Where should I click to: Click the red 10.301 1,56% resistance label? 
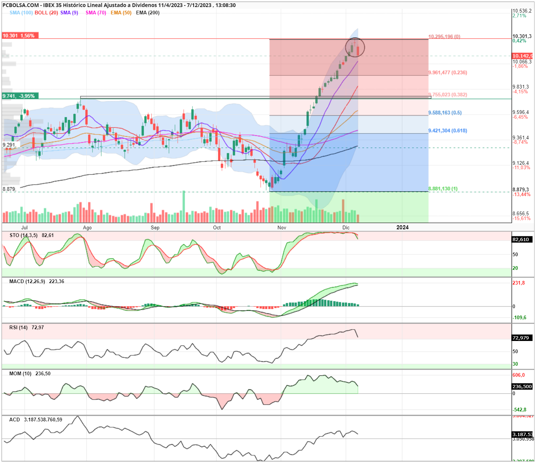[20, 36]
